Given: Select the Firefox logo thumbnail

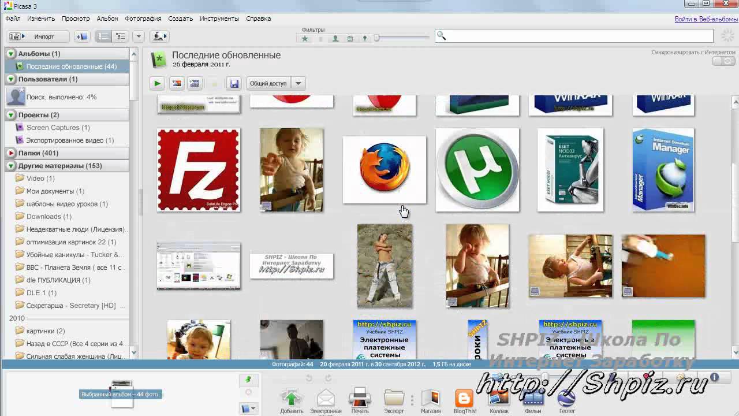Looking at the screenshot, I should [385, 170].
